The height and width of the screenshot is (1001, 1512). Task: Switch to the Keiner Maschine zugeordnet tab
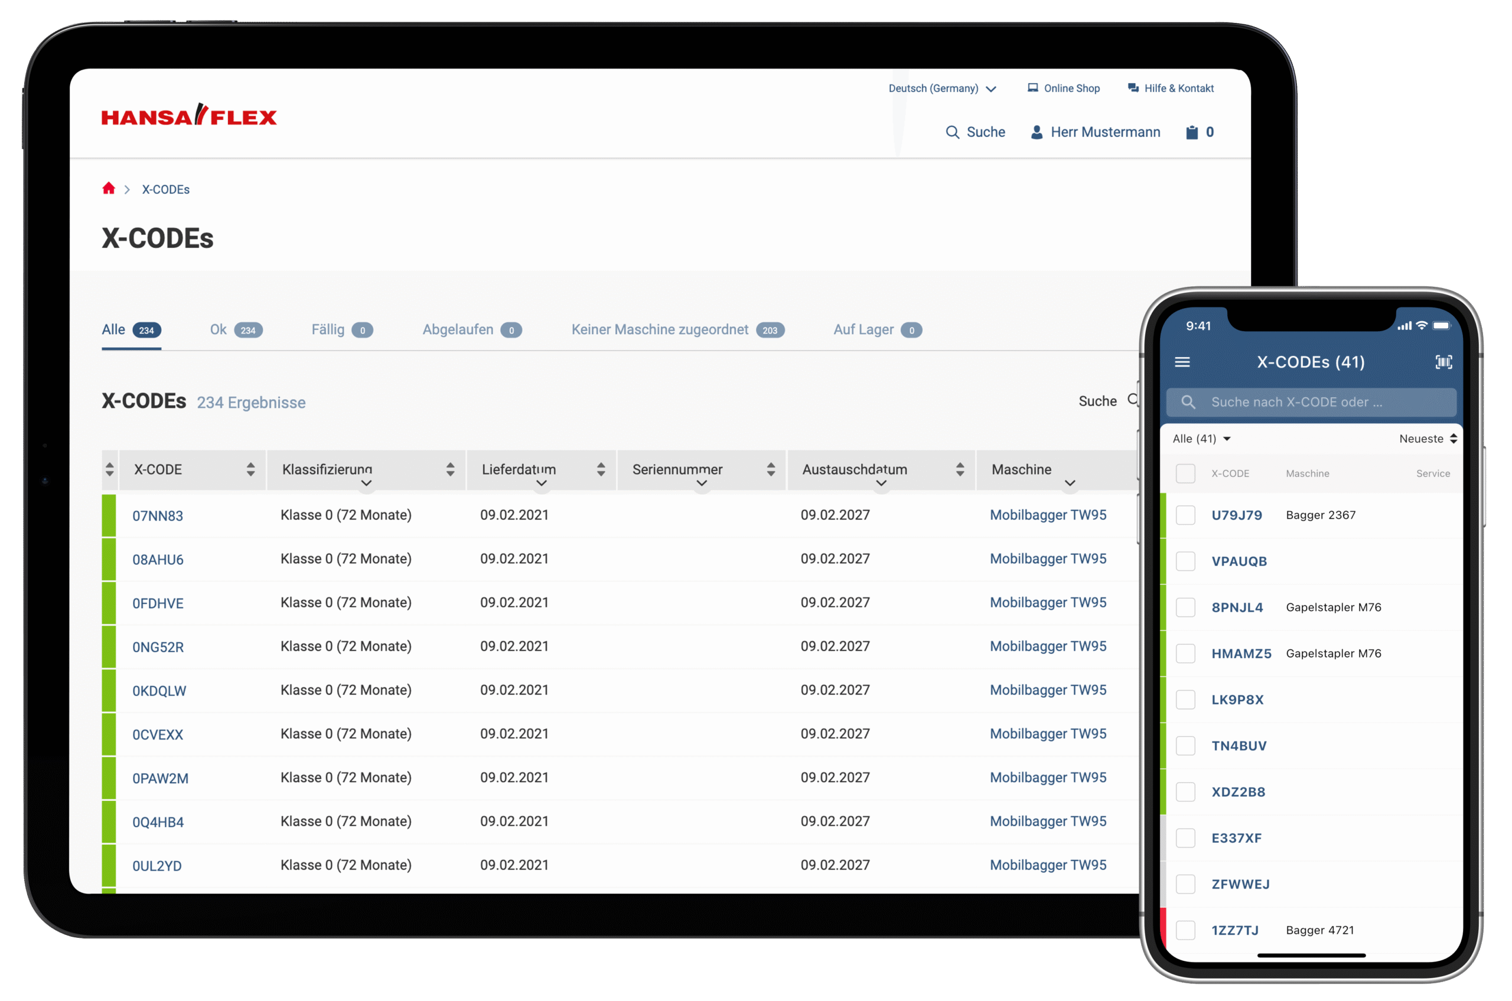[659, 329]
